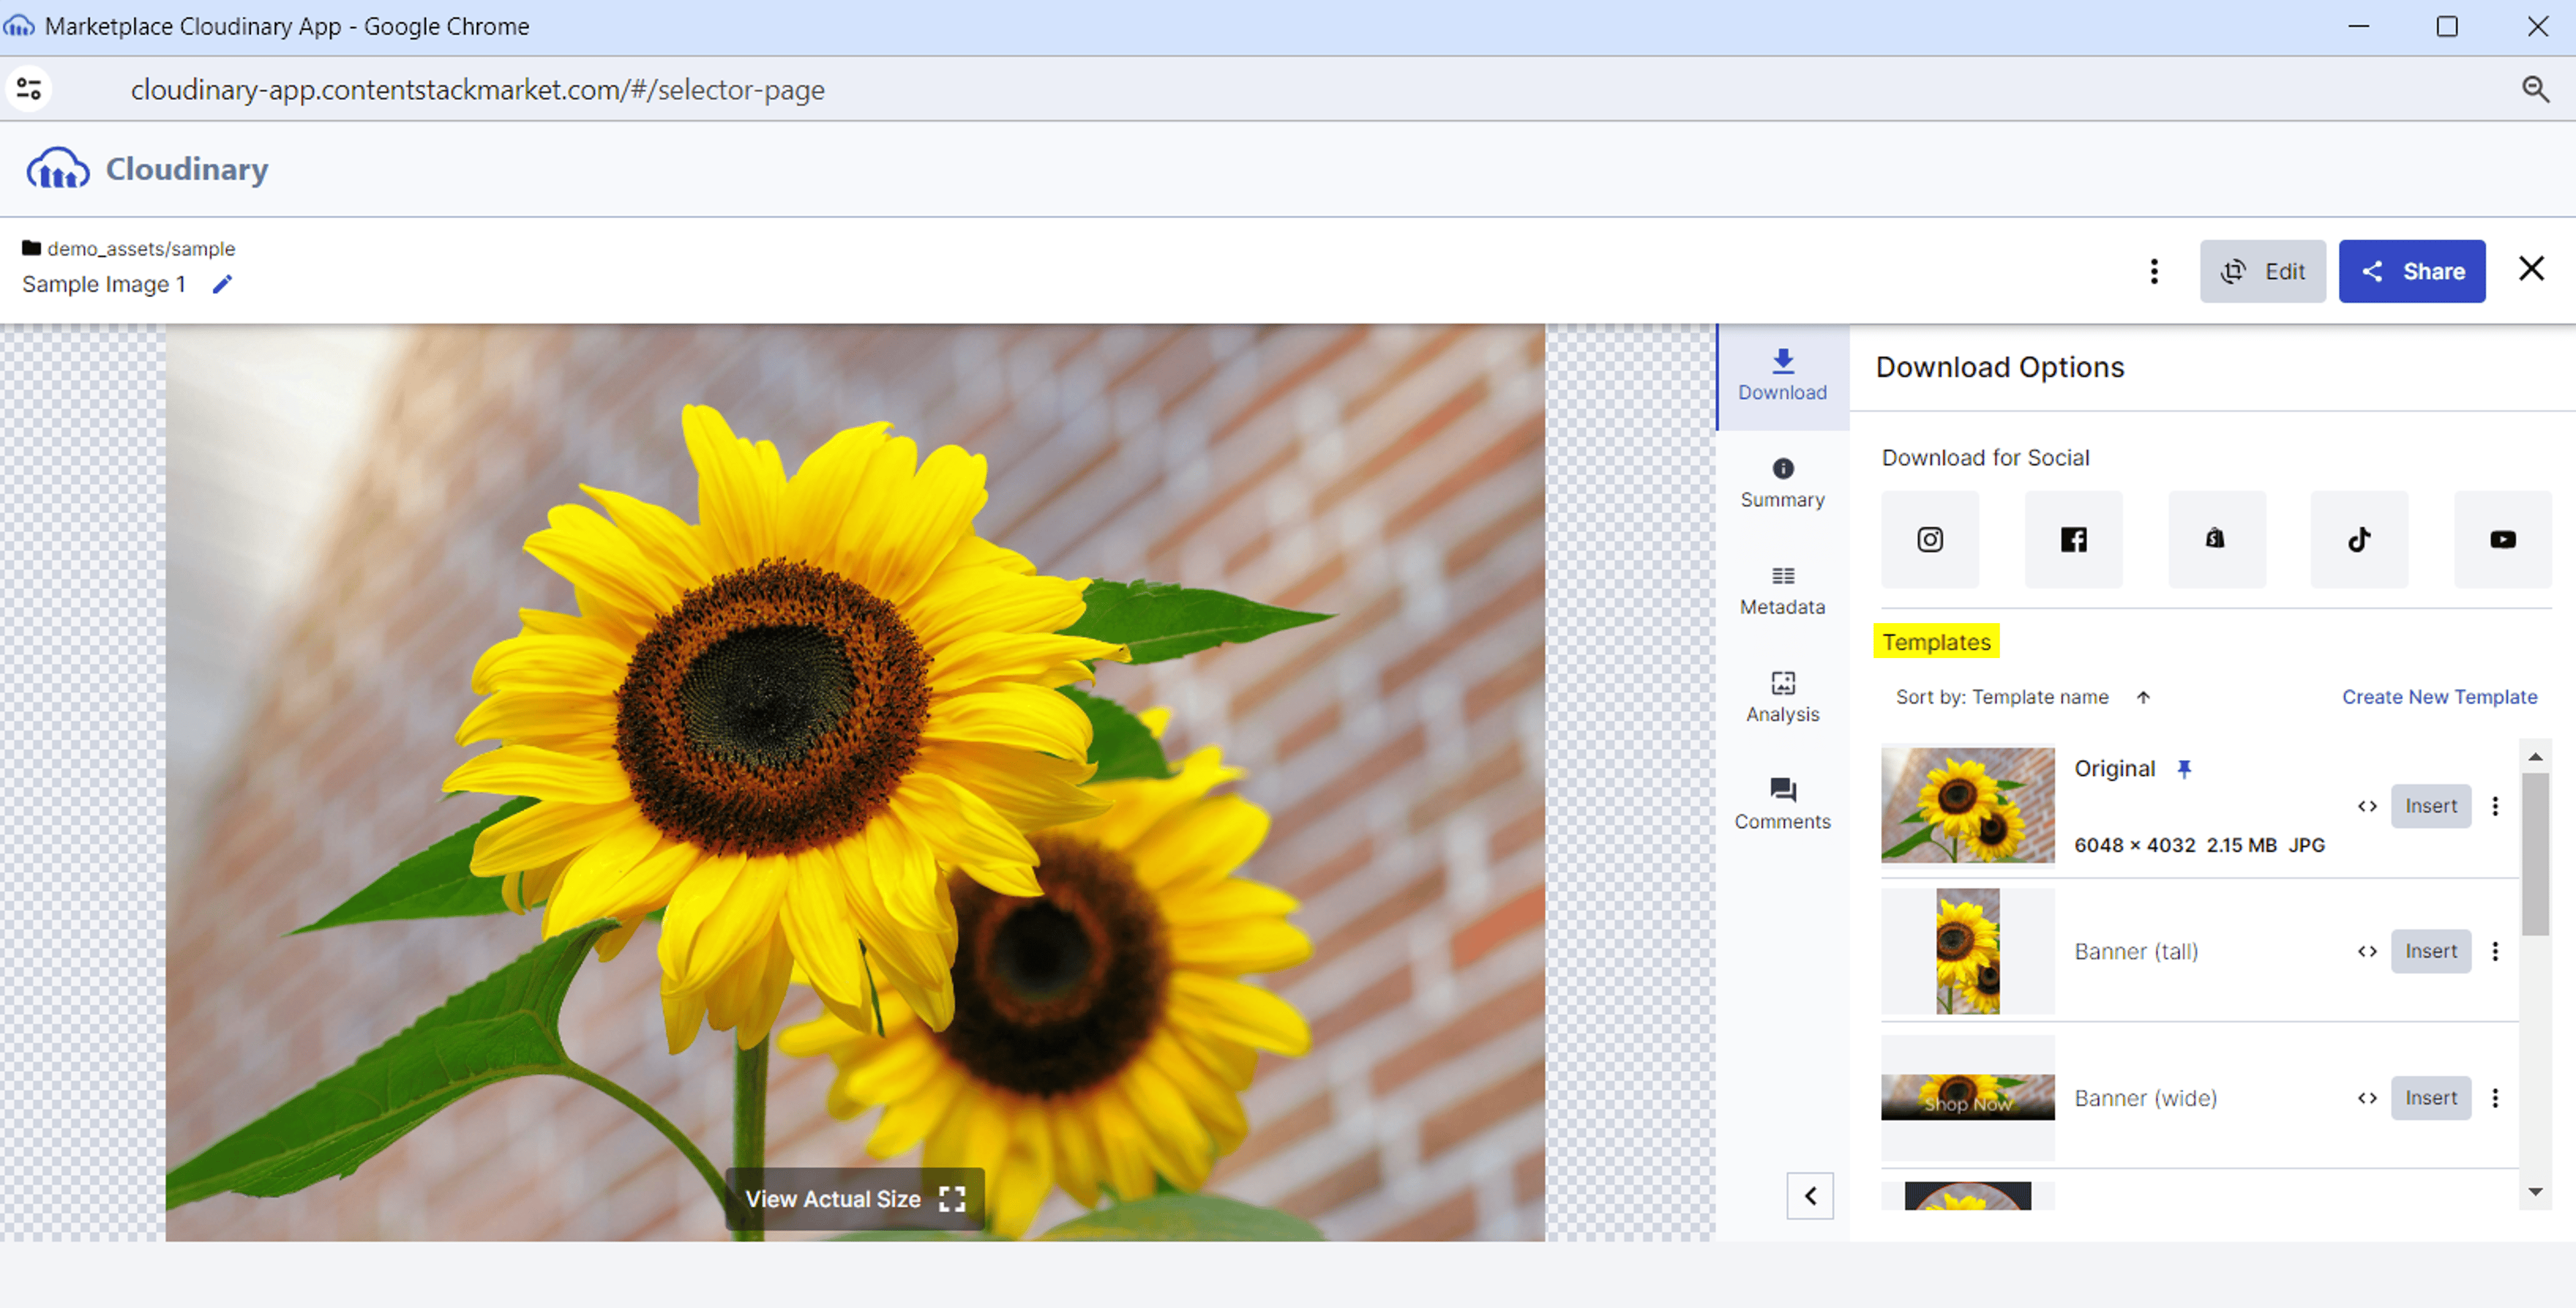Open Chrome site information icon
Viewport: 2576px width, 1308px height.
coord(29,89)
